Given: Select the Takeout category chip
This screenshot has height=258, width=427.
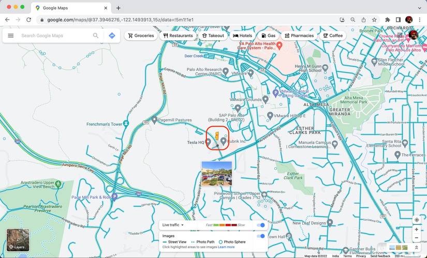Looking at the screenshot, I should [x=213, y=36].
